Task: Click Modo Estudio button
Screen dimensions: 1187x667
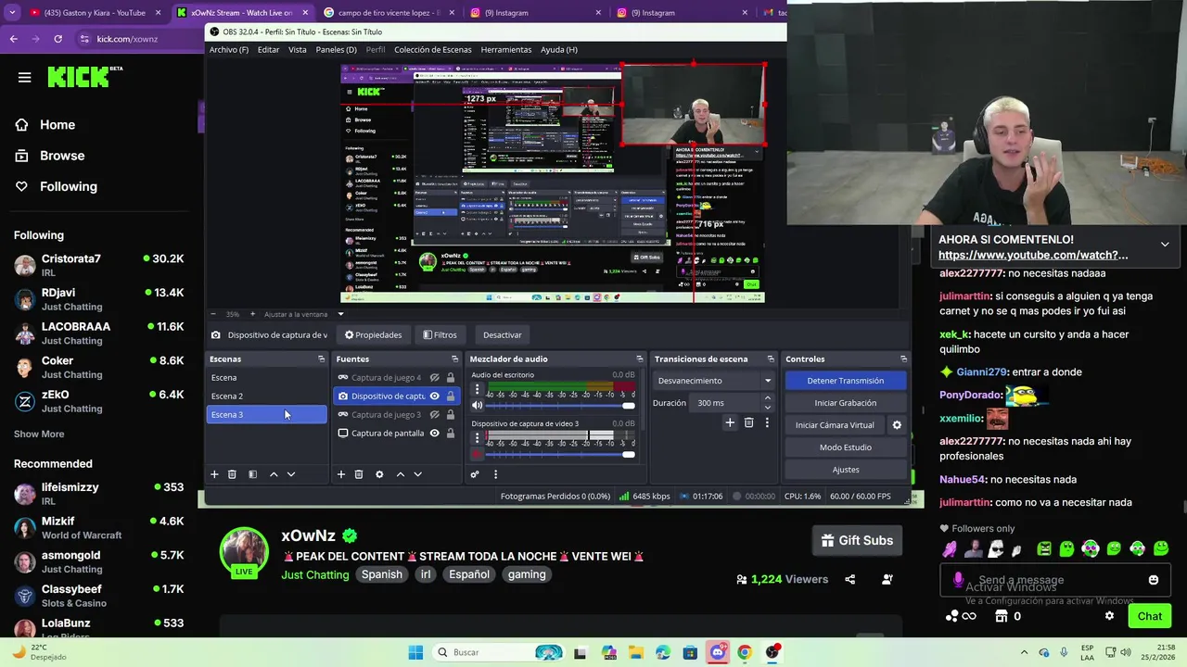Action: pos(846,447)
